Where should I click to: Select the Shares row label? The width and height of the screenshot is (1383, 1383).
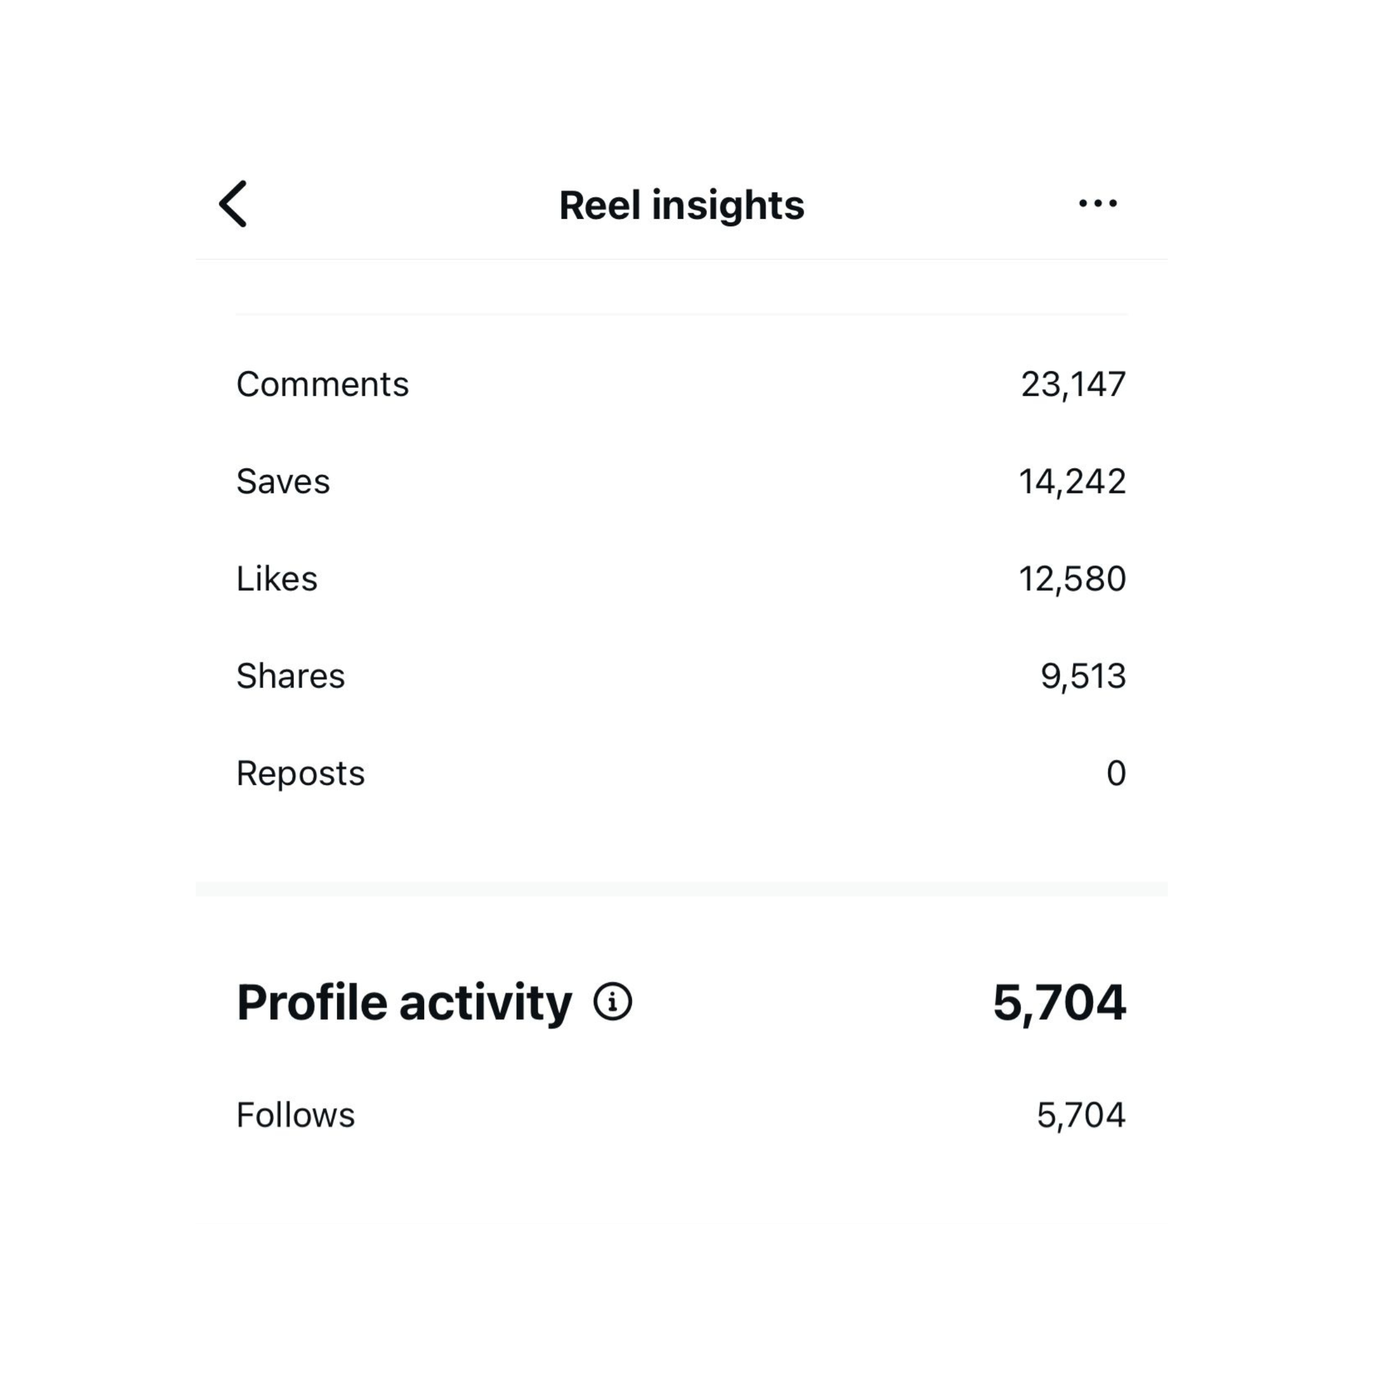(291, 676)
